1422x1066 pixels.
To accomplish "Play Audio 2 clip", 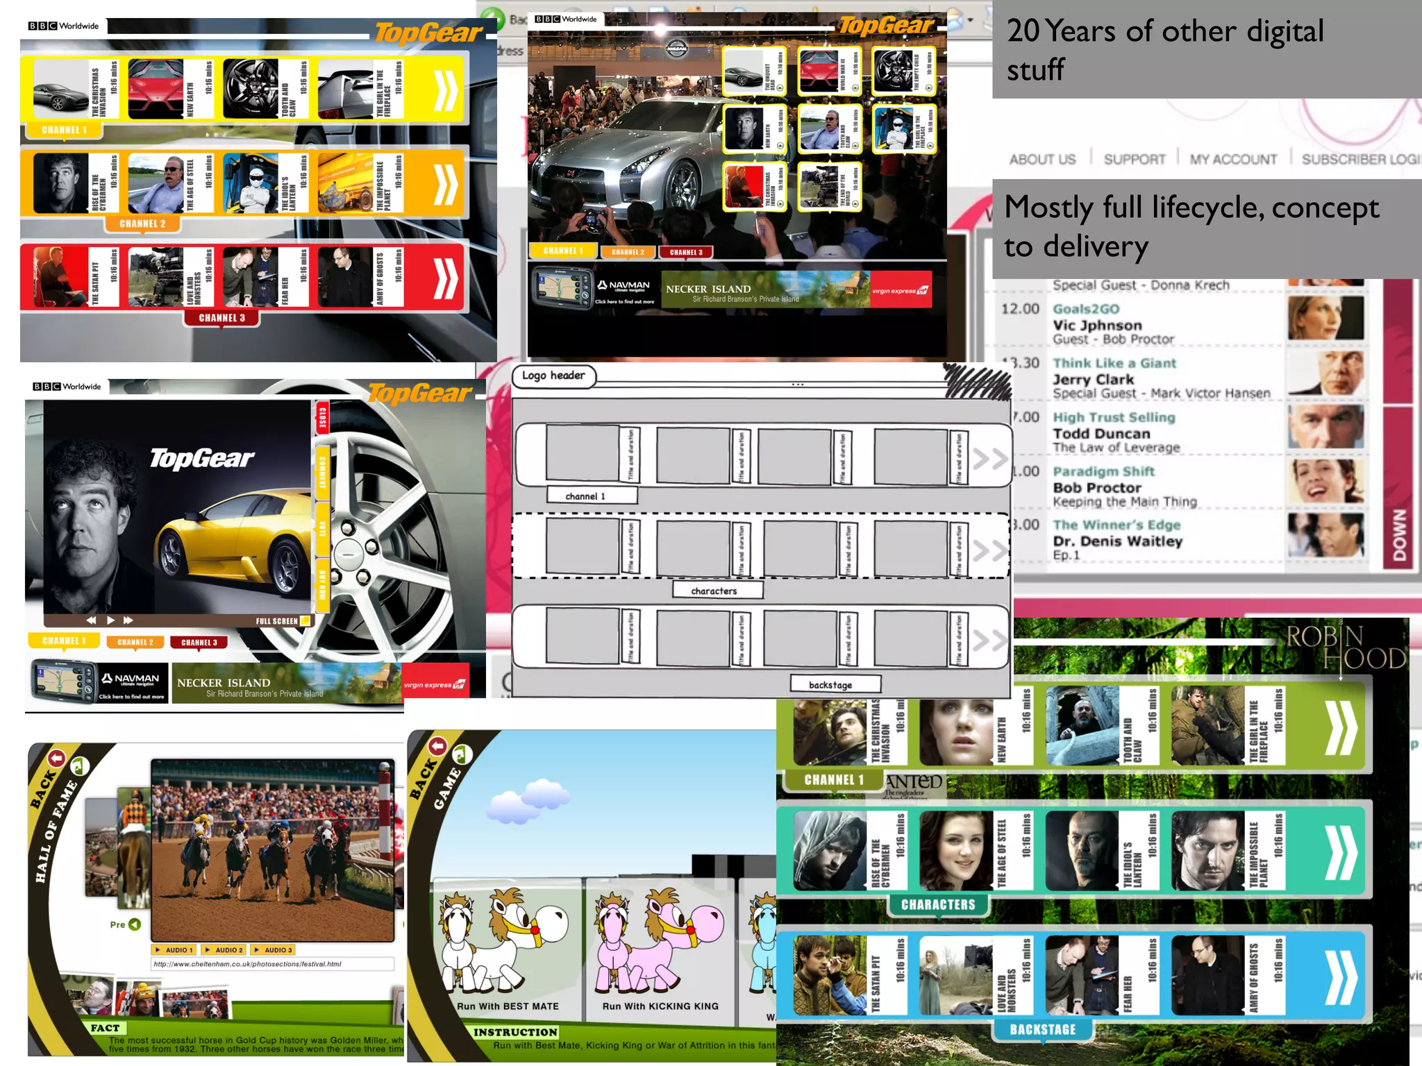I will 223,950.
